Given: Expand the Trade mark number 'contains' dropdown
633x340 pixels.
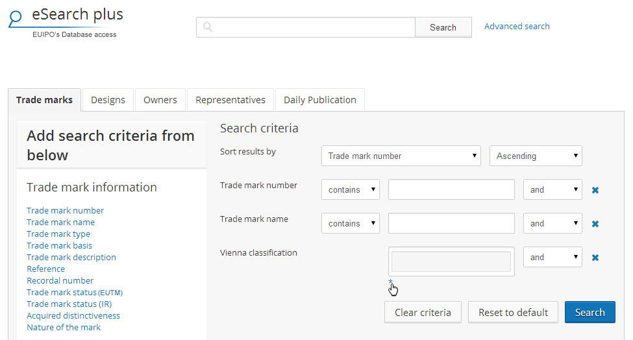Looking at the screenshot, I should click(x=350, y=189).
